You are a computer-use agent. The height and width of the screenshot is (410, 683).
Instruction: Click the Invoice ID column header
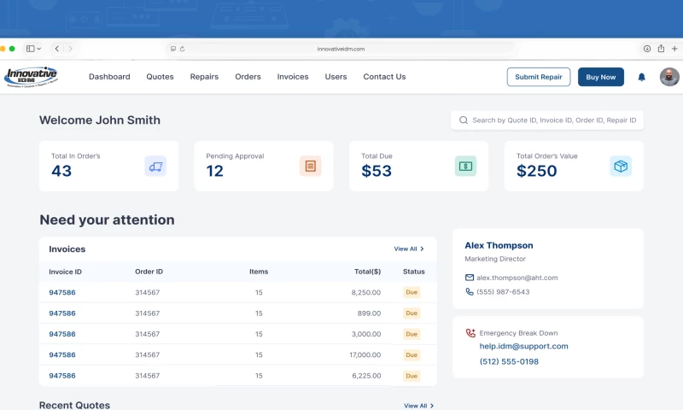(x=66, y=272)
